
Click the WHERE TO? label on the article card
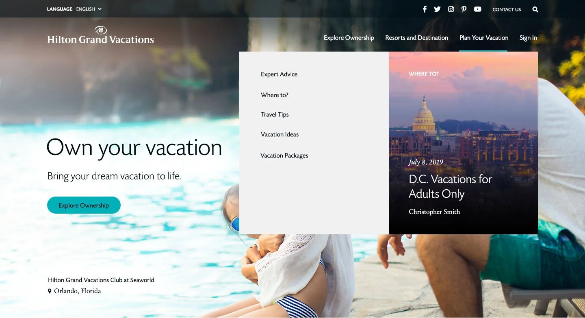click(x=424, y=74)
